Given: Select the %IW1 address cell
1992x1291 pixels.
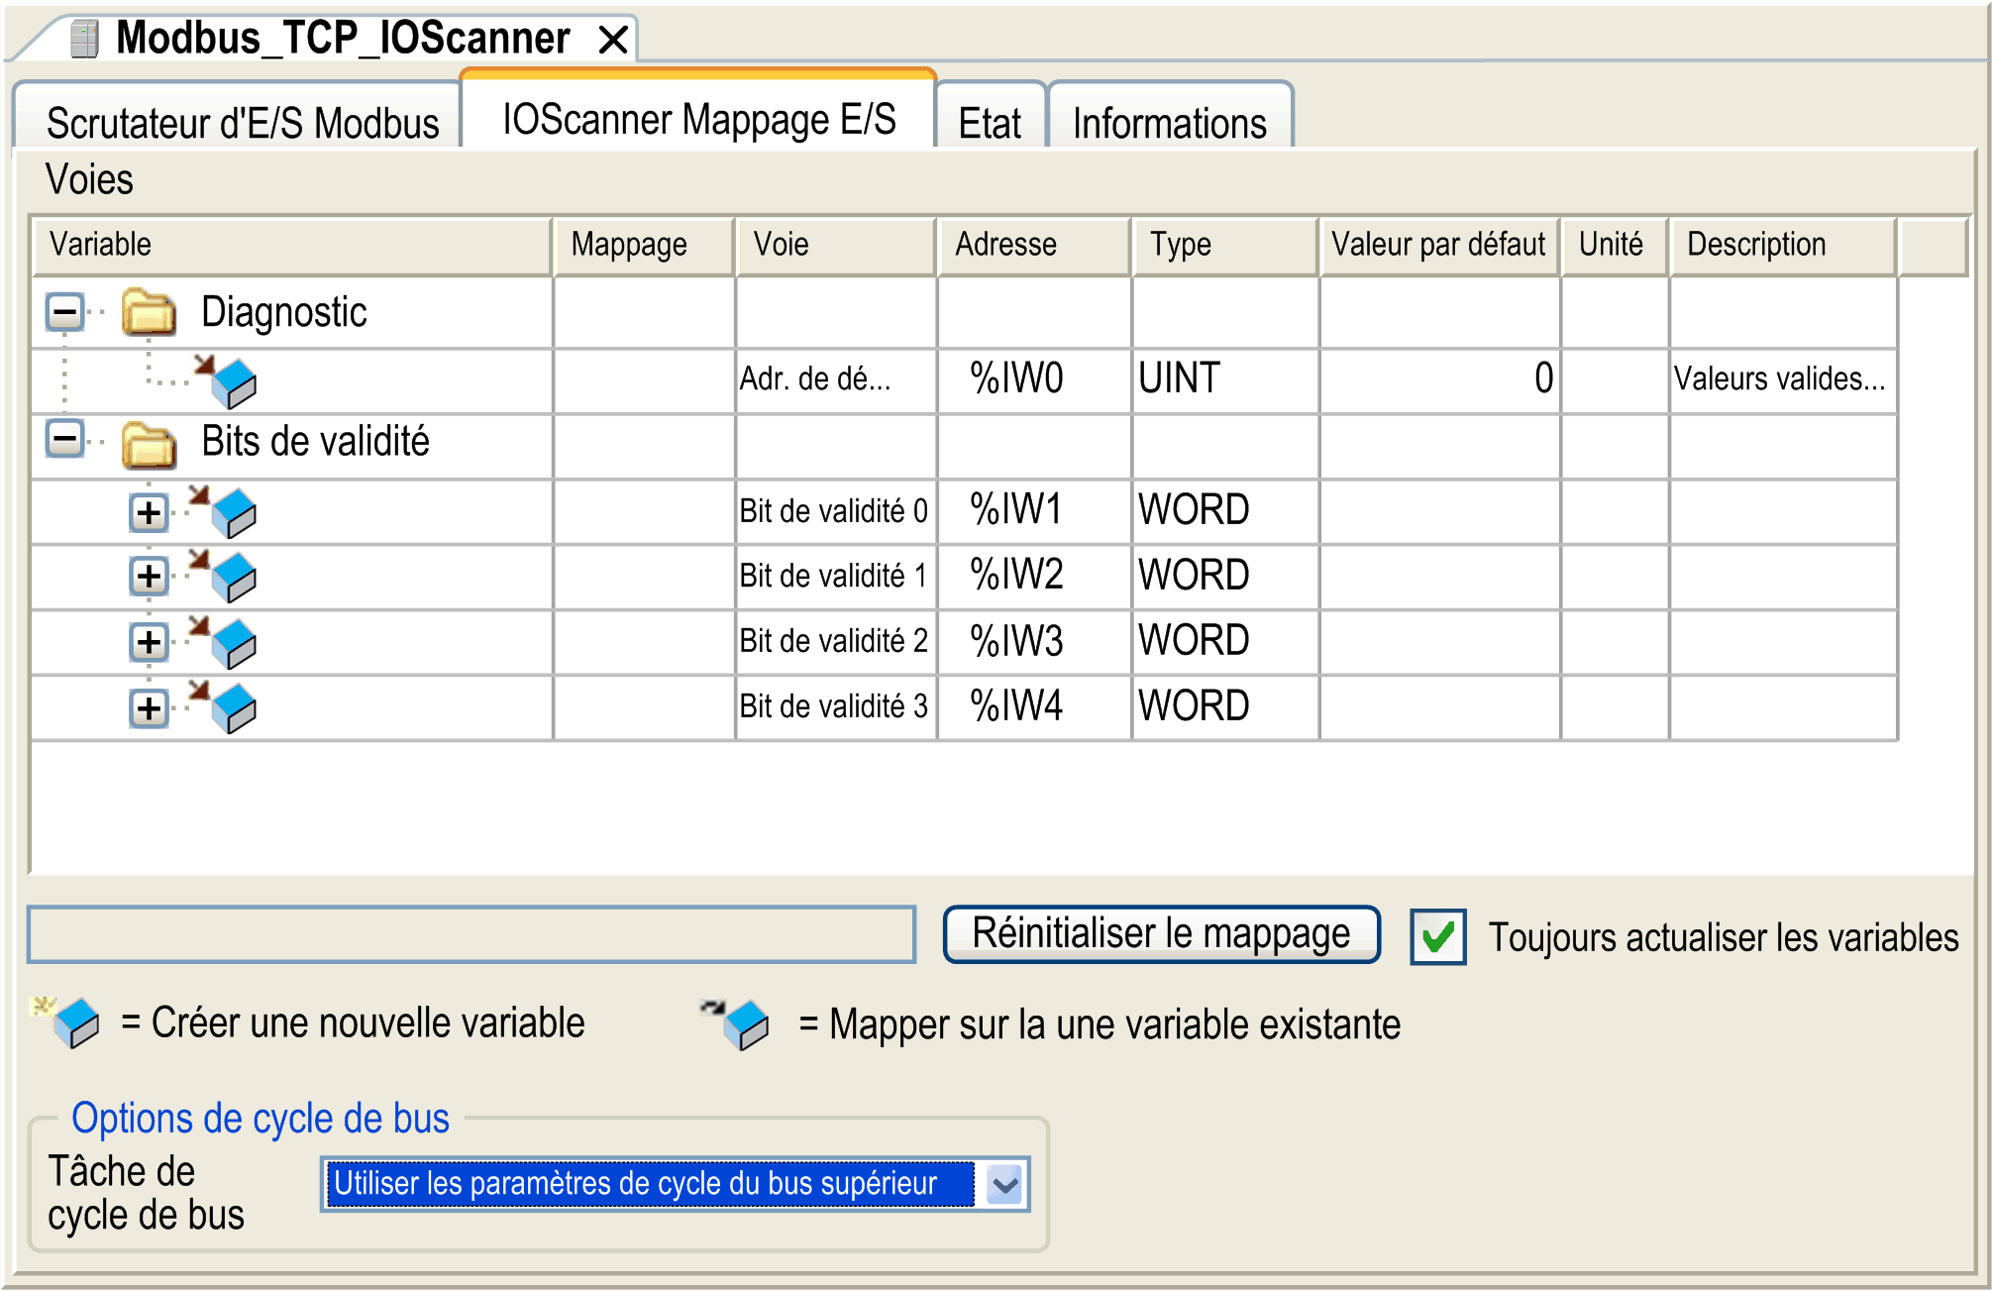Looking at the screenshot, I should point(1034,511).
